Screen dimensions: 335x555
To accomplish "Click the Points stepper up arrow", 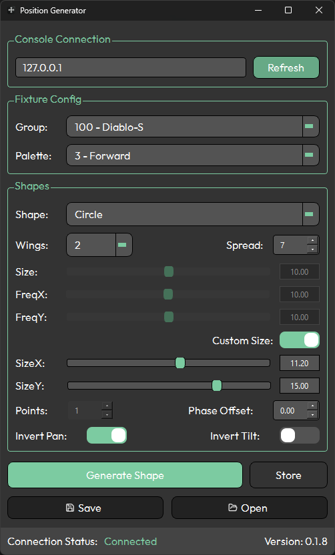I will point(107,406).
